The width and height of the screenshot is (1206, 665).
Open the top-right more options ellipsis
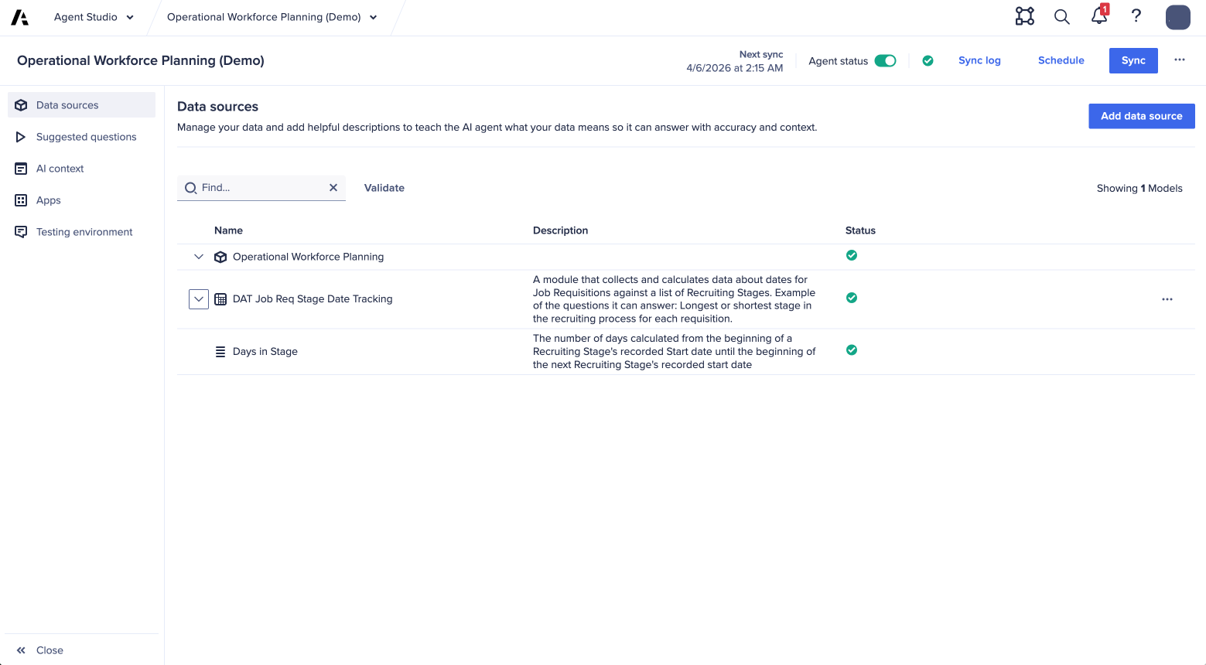tap(1180, 60)
